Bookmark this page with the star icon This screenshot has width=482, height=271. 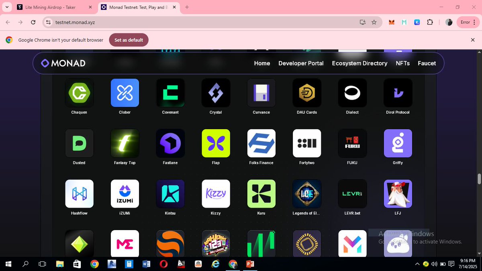tap(374, 22)
